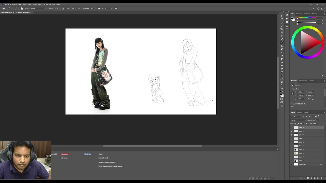Select the Lasso tool
The height and width of the screenshot is (183, 326).
click(282, 22)
